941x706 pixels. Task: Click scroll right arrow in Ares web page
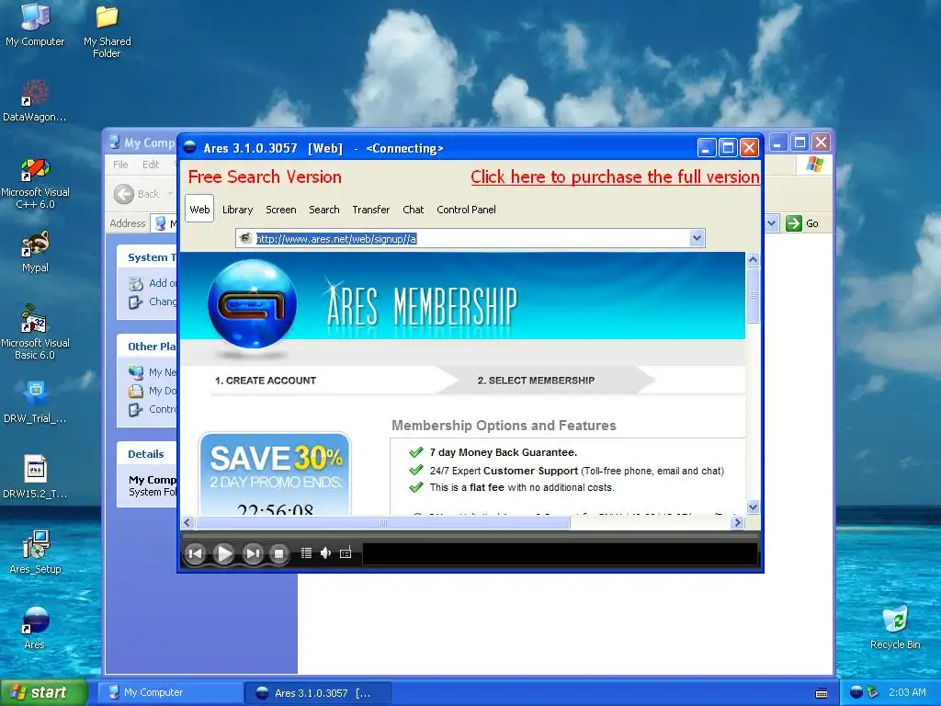[738, 523]
